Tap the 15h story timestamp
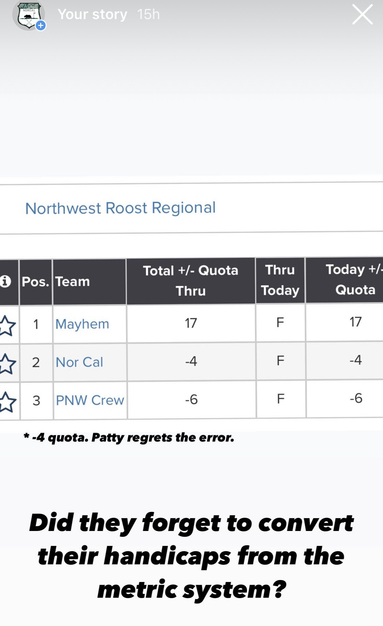This screenshot has width=383, height=626. 148,14
